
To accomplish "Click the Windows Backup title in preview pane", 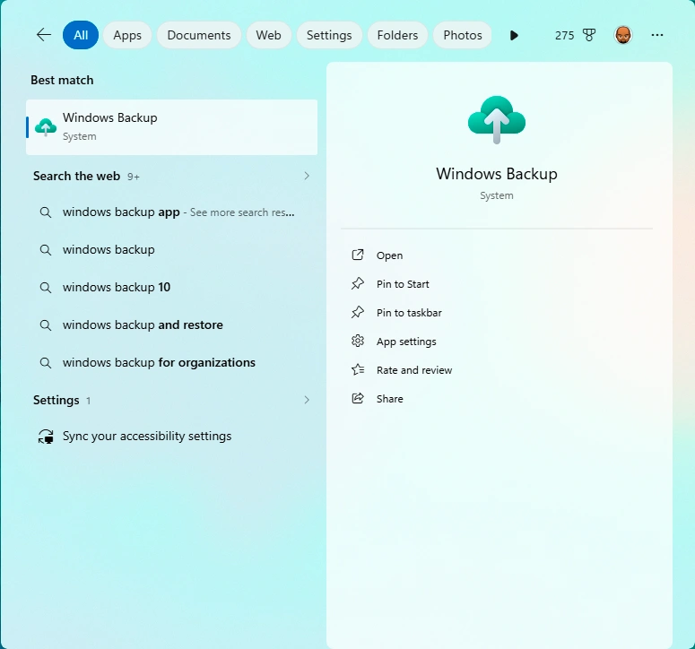I will click(x=497, y=174).
